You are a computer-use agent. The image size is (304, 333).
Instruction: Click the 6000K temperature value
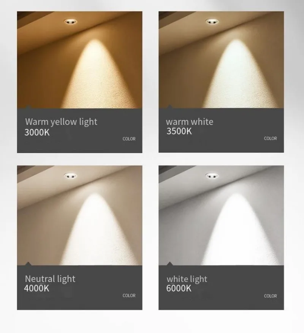coord(179,288)
